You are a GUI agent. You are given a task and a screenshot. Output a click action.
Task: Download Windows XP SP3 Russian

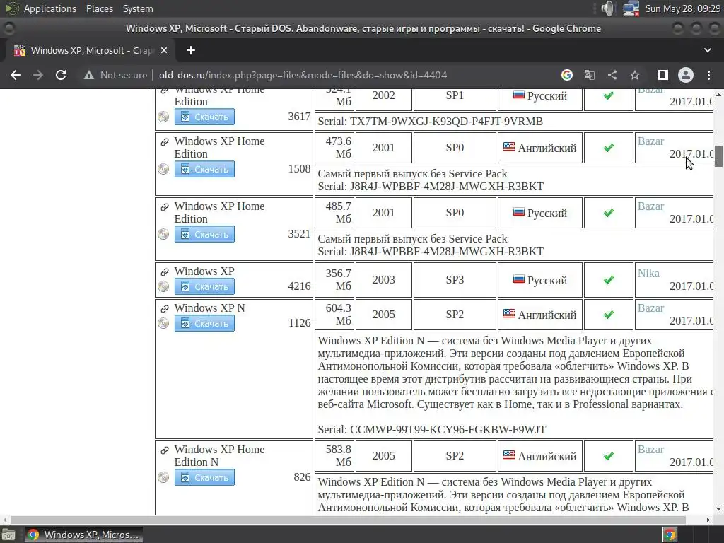(204, 287)
